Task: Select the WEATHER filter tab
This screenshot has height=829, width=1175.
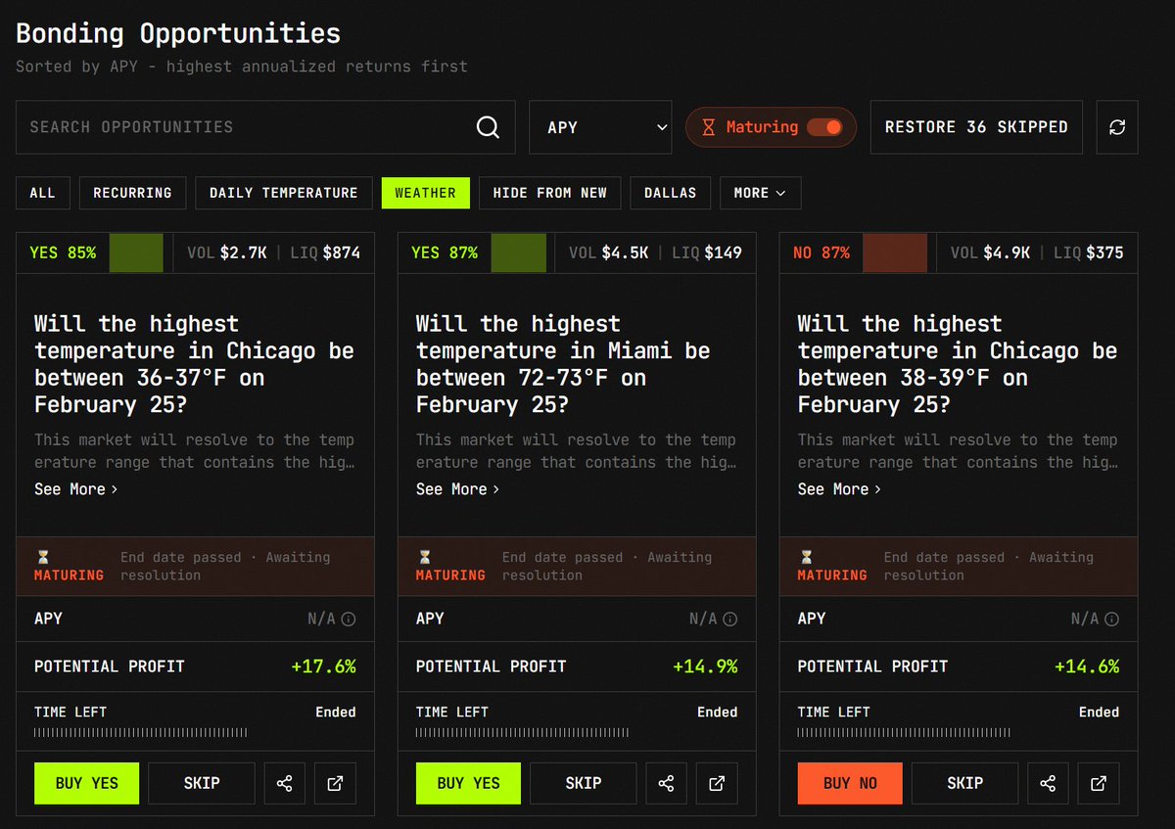Action: [x=425, y=193]
